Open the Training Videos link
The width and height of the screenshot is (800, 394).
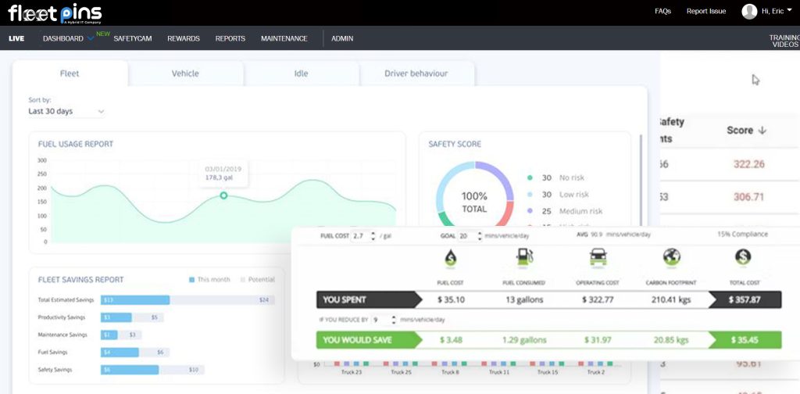click(784, 41)
